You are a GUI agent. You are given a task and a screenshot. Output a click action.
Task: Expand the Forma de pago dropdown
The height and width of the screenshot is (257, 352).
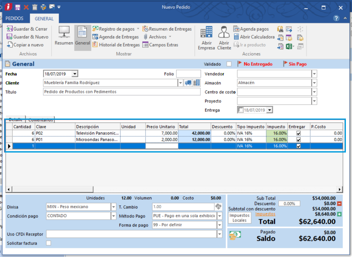[x=219, y=225]
